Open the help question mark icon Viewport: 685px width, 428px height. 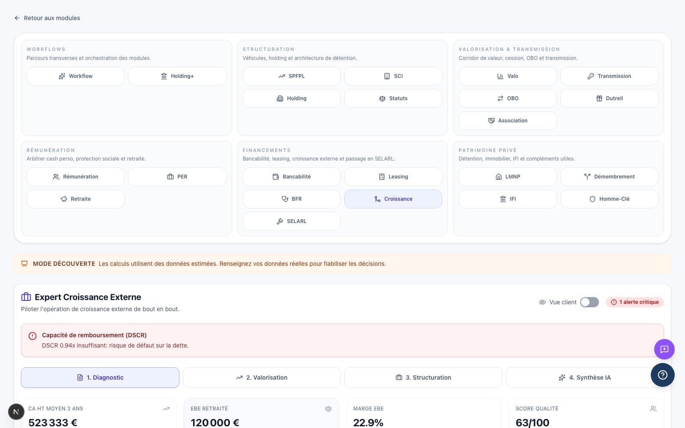[662, 375]
